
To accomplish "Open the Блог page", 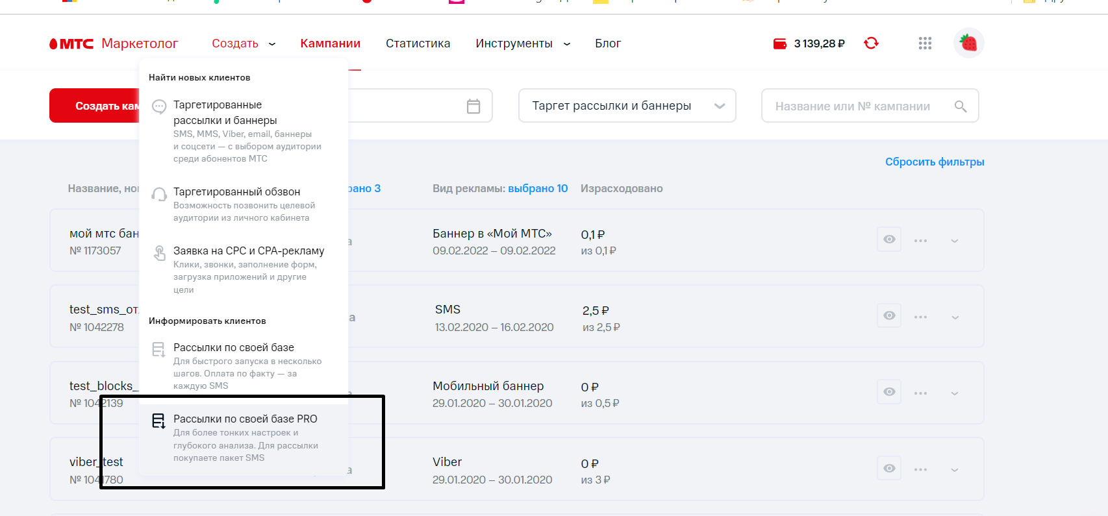I will point(608,43).
